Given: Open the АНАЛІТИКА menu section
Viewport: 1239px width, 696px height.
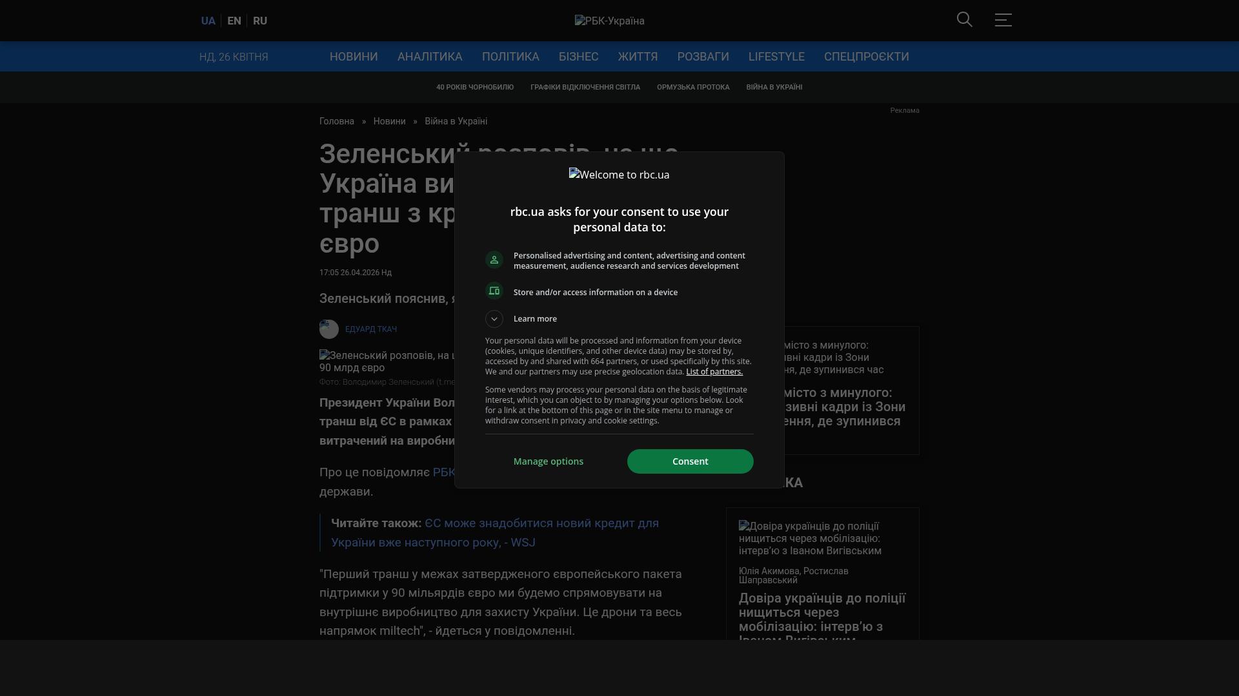Looking at the screenshot, I should pyautogui.click(x=430, y=57).
